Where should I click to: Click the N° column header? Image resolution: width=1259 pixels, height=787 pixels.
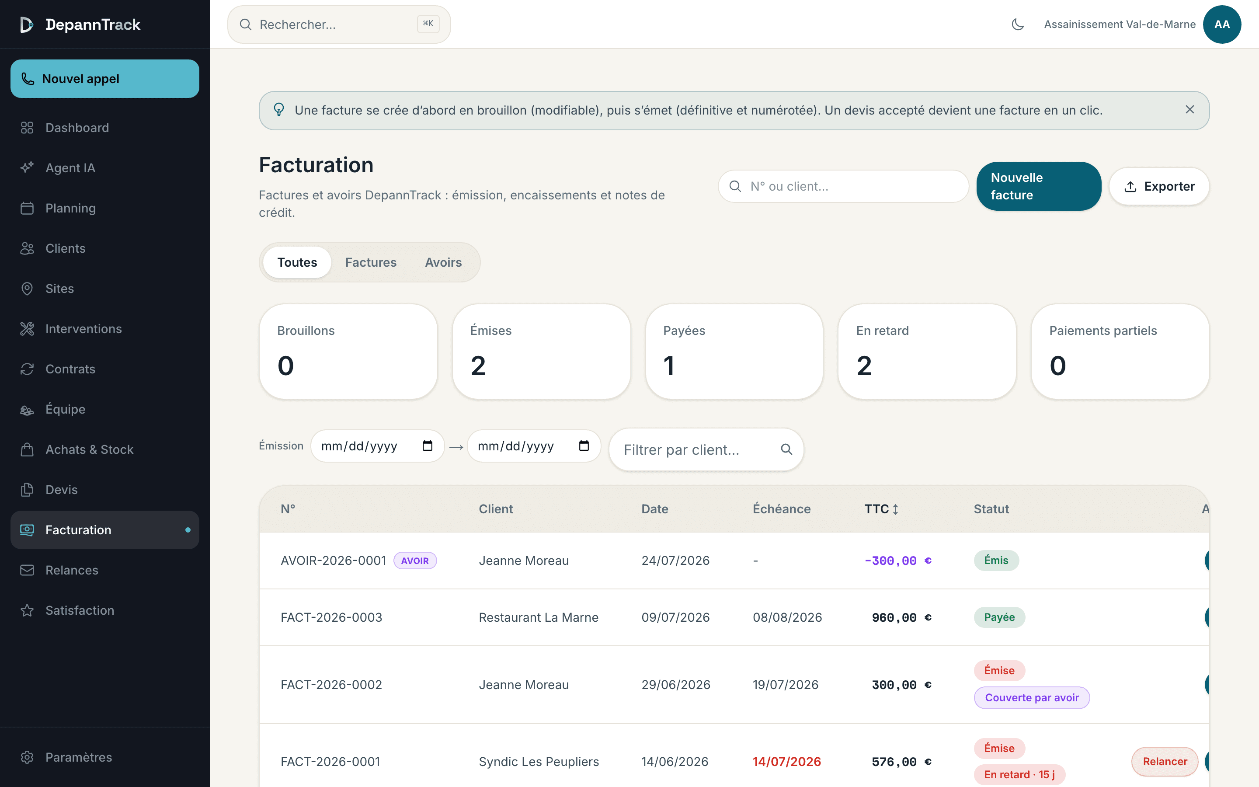point(288,509)
